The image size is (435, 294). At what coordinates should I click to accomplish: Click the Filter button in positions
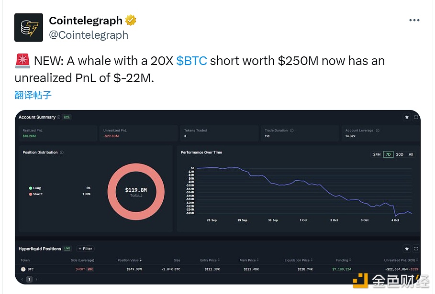click(85, 249)
